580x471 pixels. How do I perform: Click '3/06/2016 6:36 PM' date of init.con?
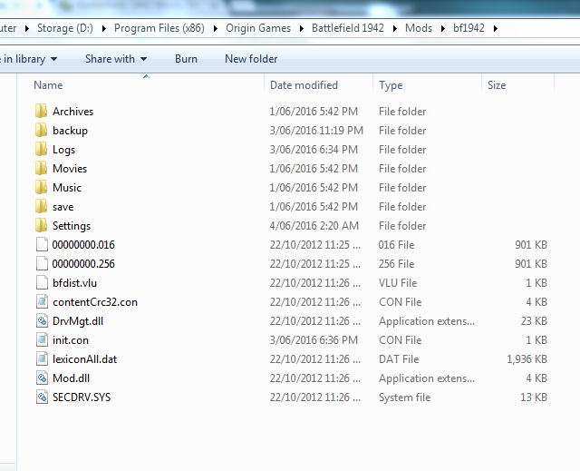[x=314, y=340]
